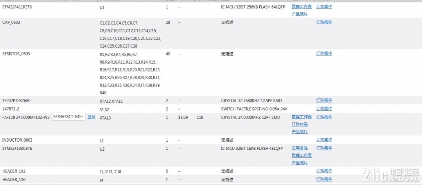Open 数据工作表 link for the FA-128 crystal
Viewport: 422px width, 185px height.
[x=302, y=117]
